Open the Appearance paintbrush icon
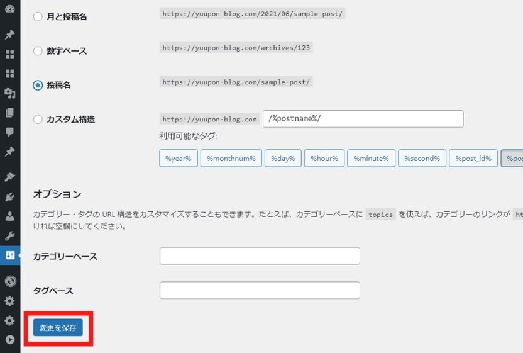523x353 pixels. (9, 177)
